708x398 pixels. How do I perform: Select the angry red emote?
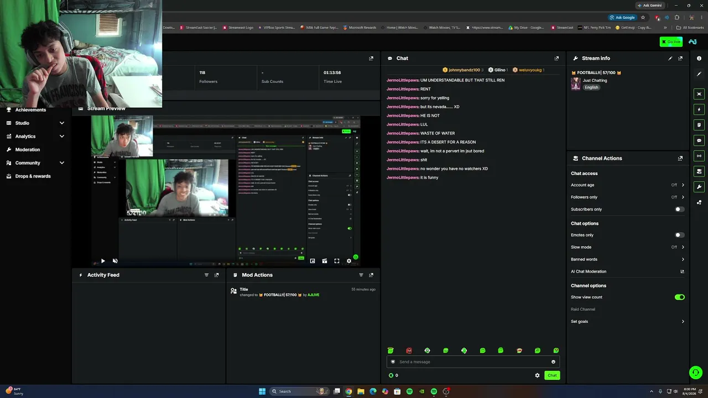(409, 350)
